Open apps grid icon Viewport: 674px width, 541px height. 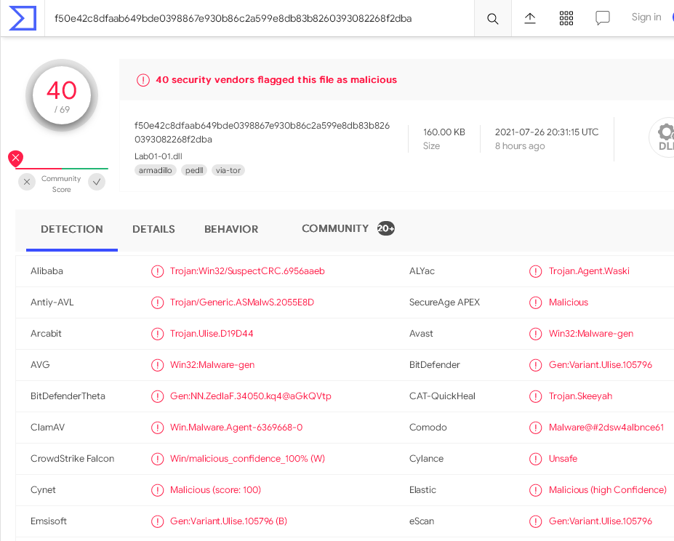tap(566, 18)
